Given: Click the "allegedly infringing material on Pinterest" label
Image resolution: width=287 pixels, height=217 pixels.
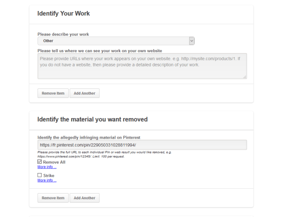Looking at the screenshot, I should pos(88,138).
